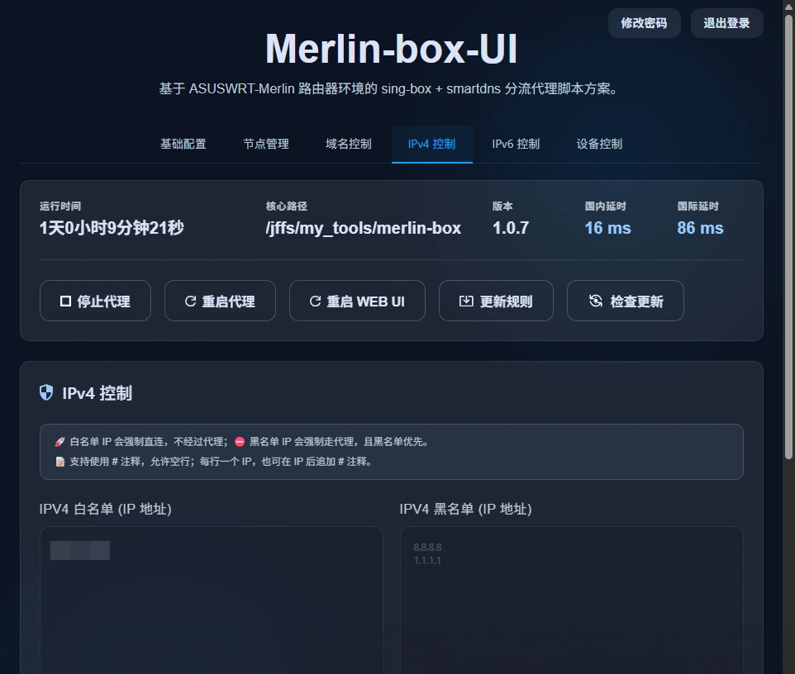Click the core path /jffs/my_tools/merlin-box

363,228
